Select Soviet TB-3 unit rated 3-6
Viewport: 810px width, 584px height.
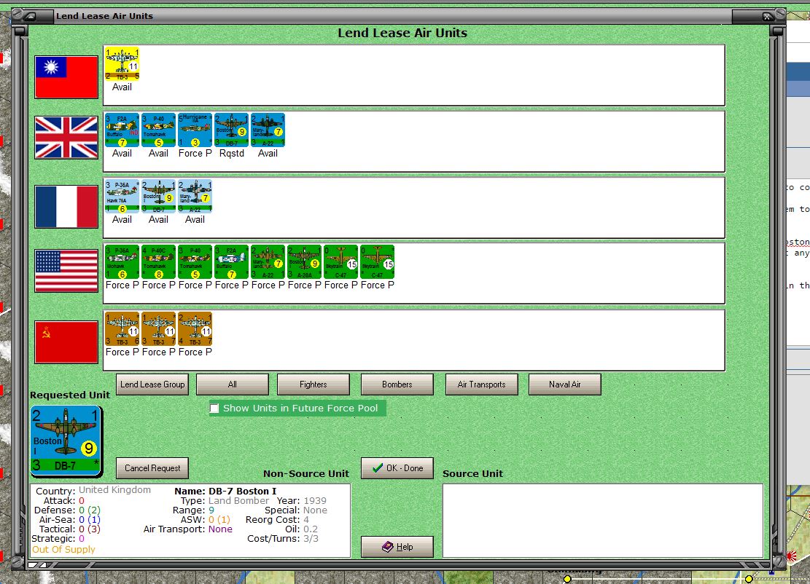click(x=122, y=328)
